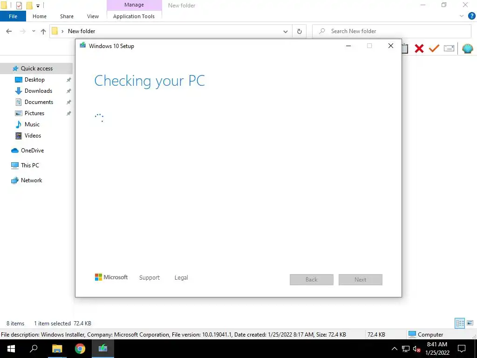Open Network in navigation pane

click(x=31, y=180)
